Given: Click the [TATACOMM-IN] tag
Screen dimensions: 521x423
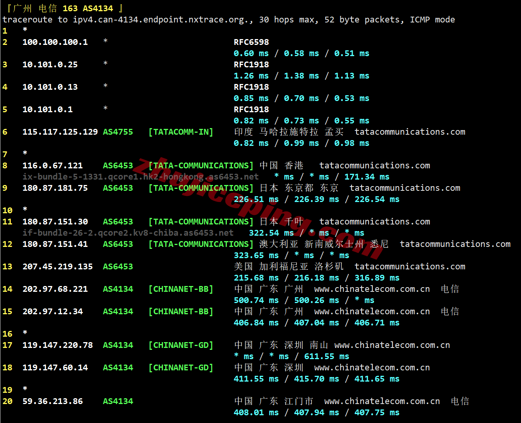Looking at the screenshot, I should (181, 132).
